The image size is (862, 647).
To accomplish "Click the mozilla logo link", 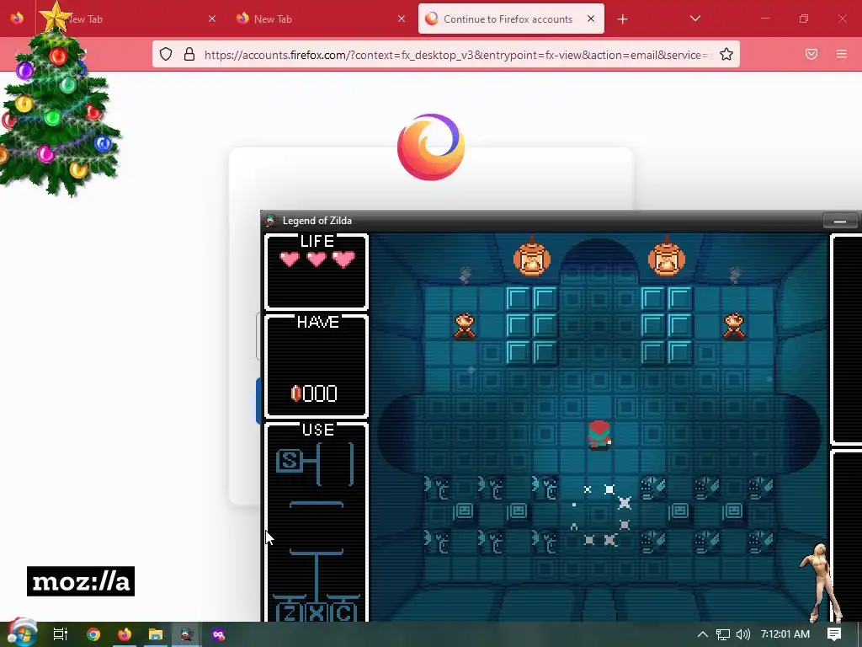I will [x=81, y=581].
